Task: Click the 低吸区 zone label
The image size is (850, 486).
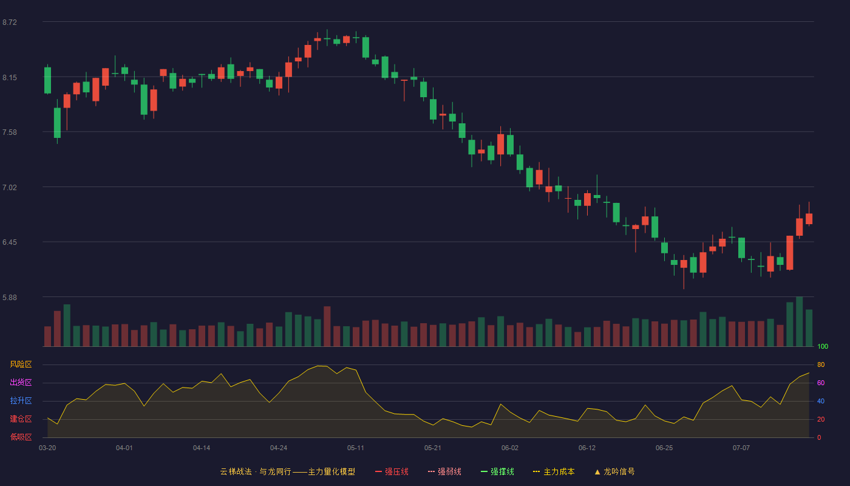Action: (x=21, y=437)
